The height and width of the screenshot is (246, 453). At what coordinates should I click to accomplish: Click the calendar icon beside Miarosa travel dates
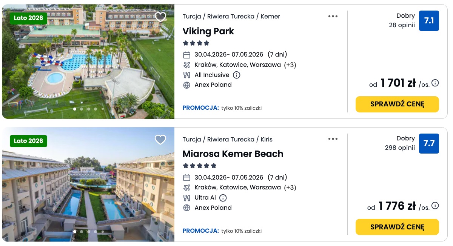186,177
